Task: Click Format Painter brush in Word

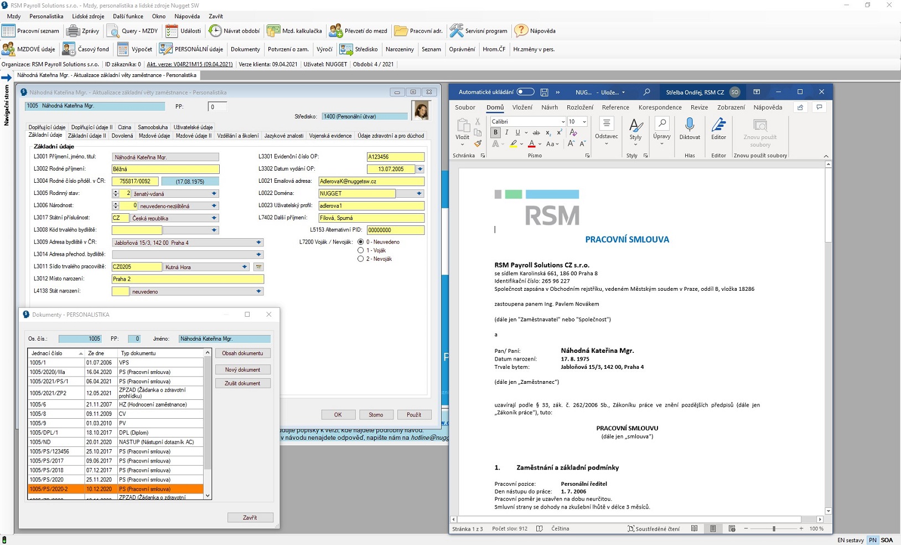Action: 478,144
